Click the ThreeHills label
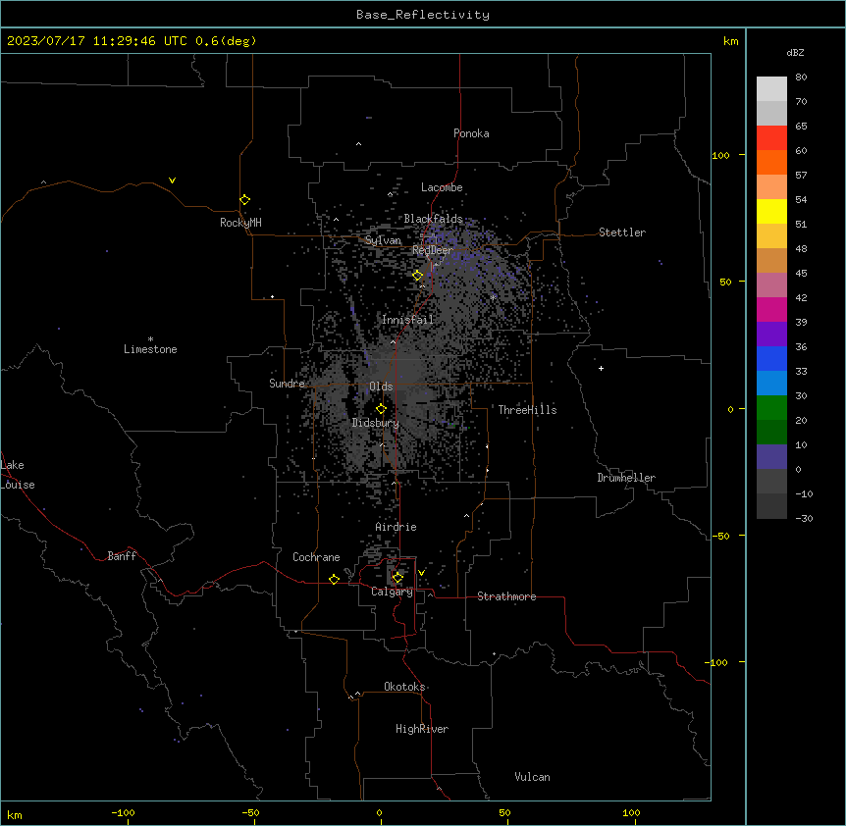This screenshot has width=846, height=826. 527,410
